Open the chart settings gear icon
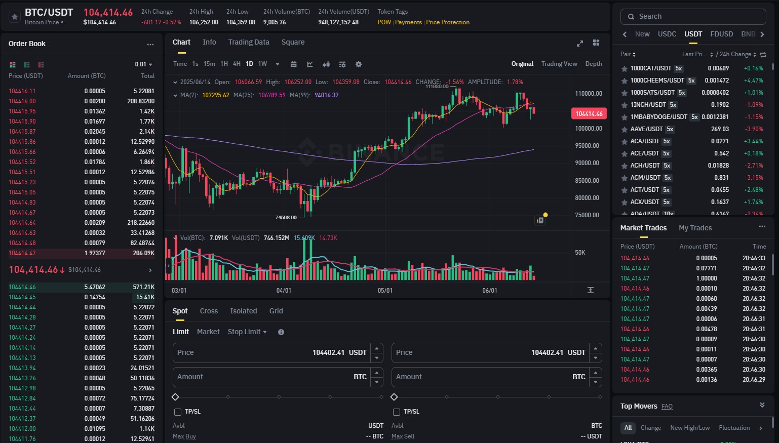The width and height of the screenshot is (779, 443). [358, 64]
